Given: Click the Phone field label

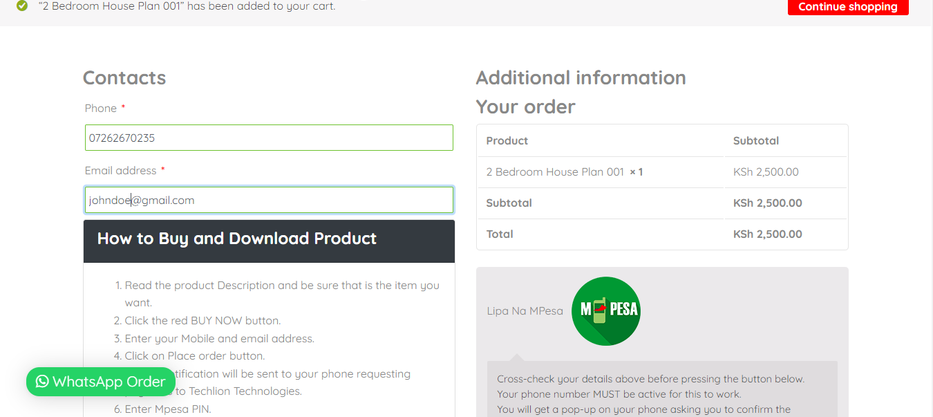Looking at the screenshot, I should pos(101,108).
